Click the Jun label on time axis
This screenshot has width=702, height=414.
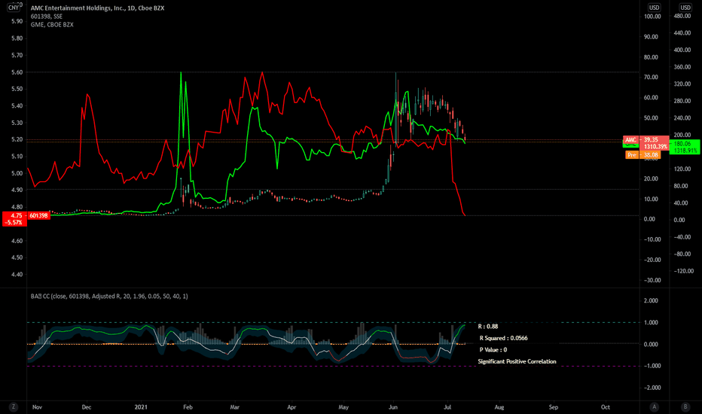tap(392, 407)
